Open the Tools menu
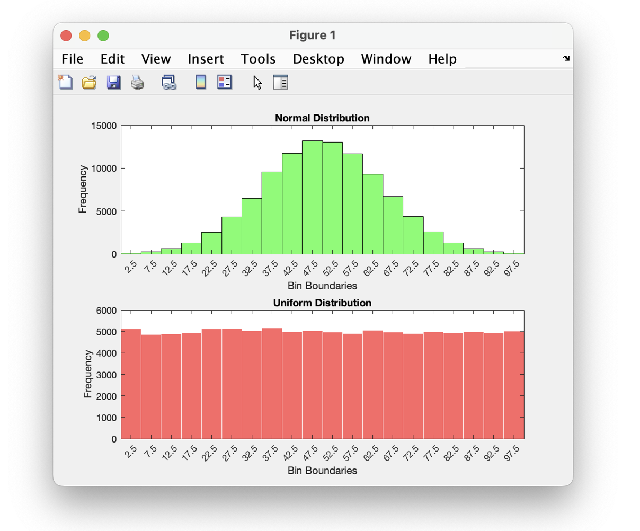 coord(258,59)
